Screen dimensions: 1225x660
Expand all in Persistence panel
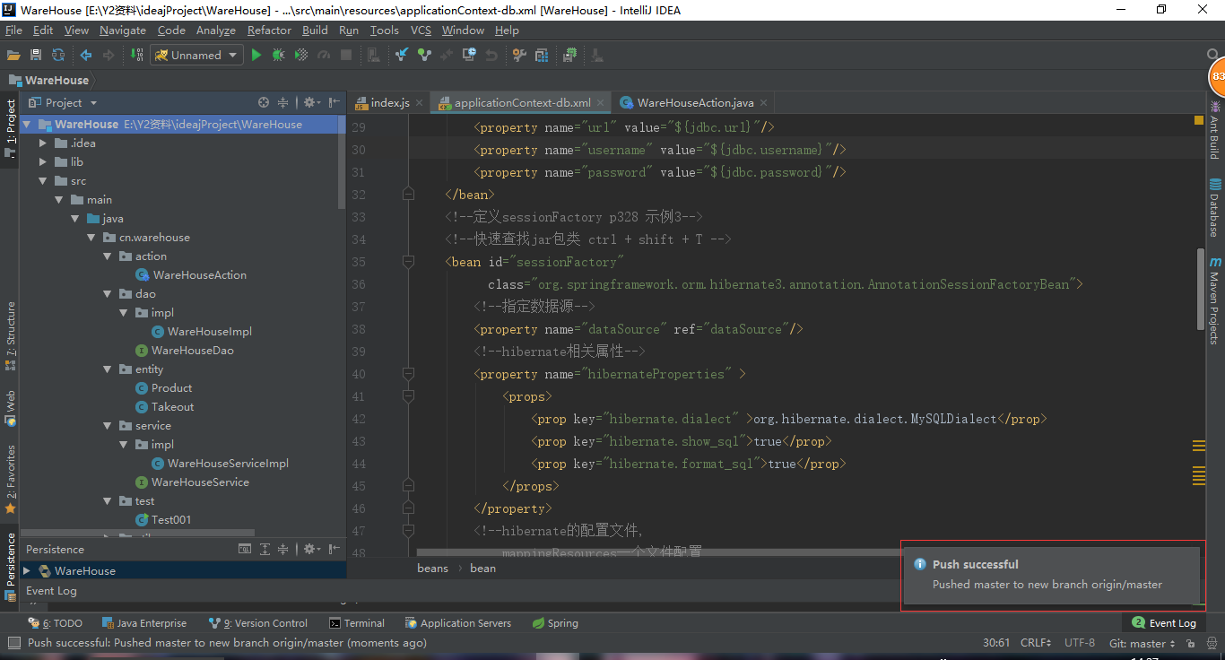pos(265,549)
